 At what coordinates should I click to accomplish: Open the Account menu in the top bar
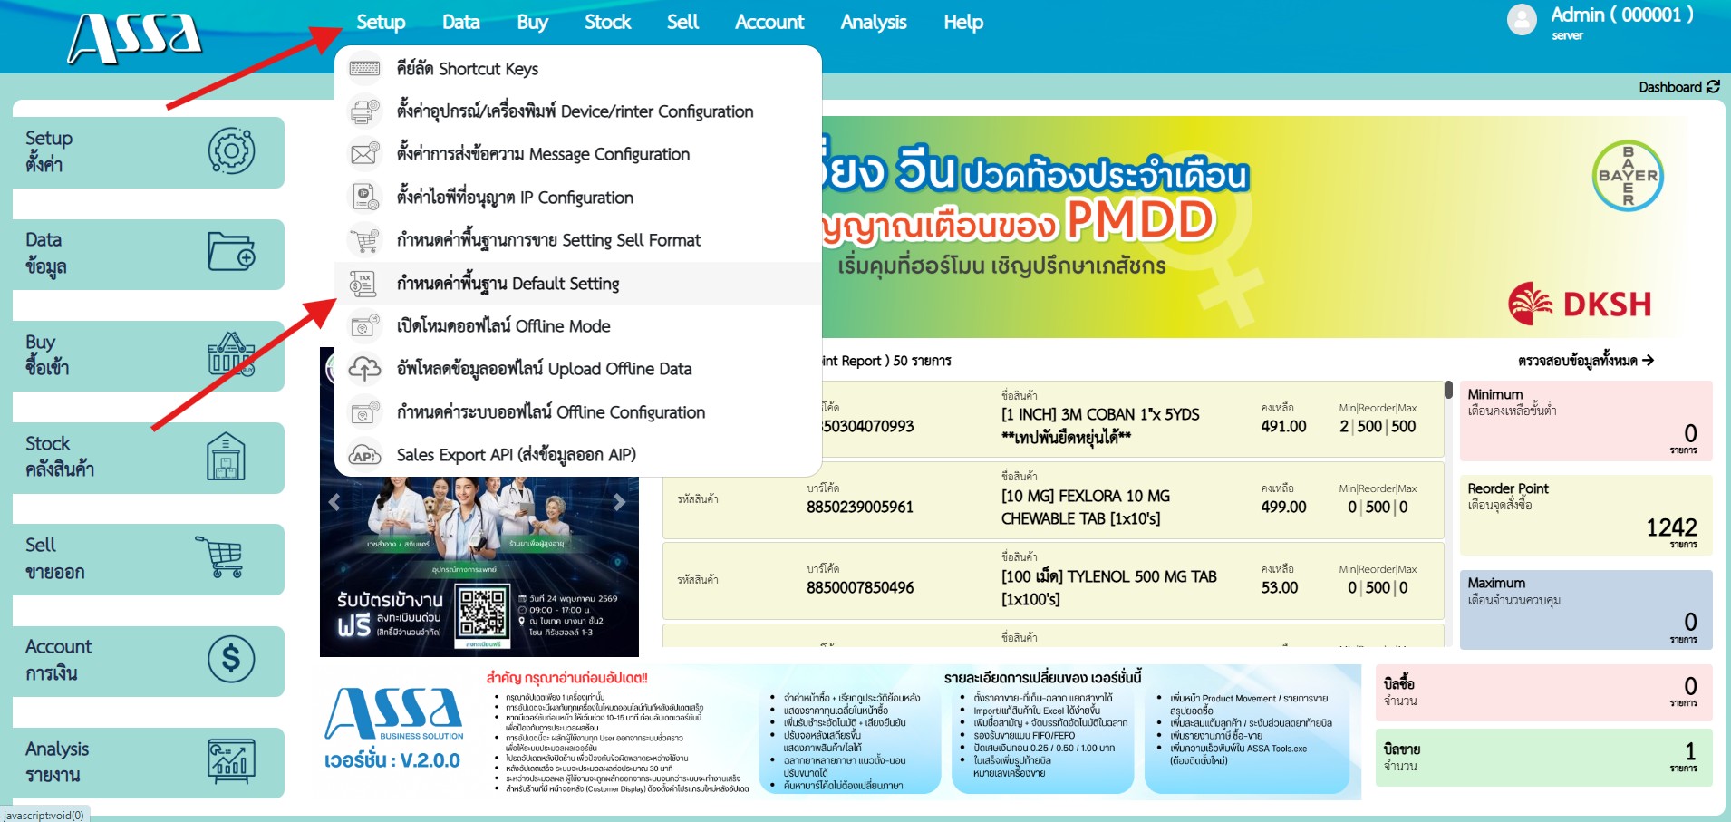point(769,23)
